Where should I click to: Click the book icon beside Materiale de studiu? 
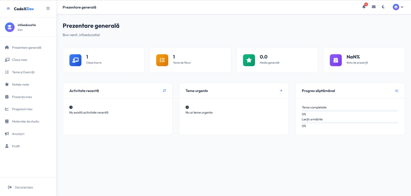7,121
